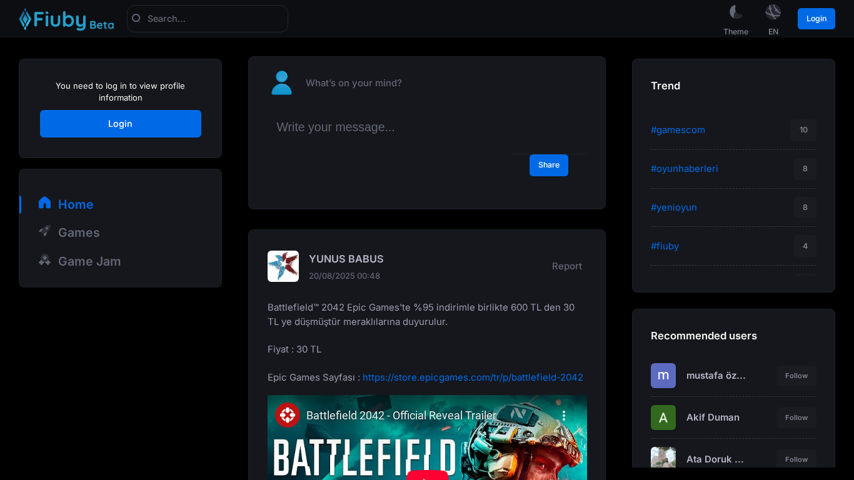
Task: Open YUNUS BABUS profile name
Action: pyautogui.click(x=346, y=259)
